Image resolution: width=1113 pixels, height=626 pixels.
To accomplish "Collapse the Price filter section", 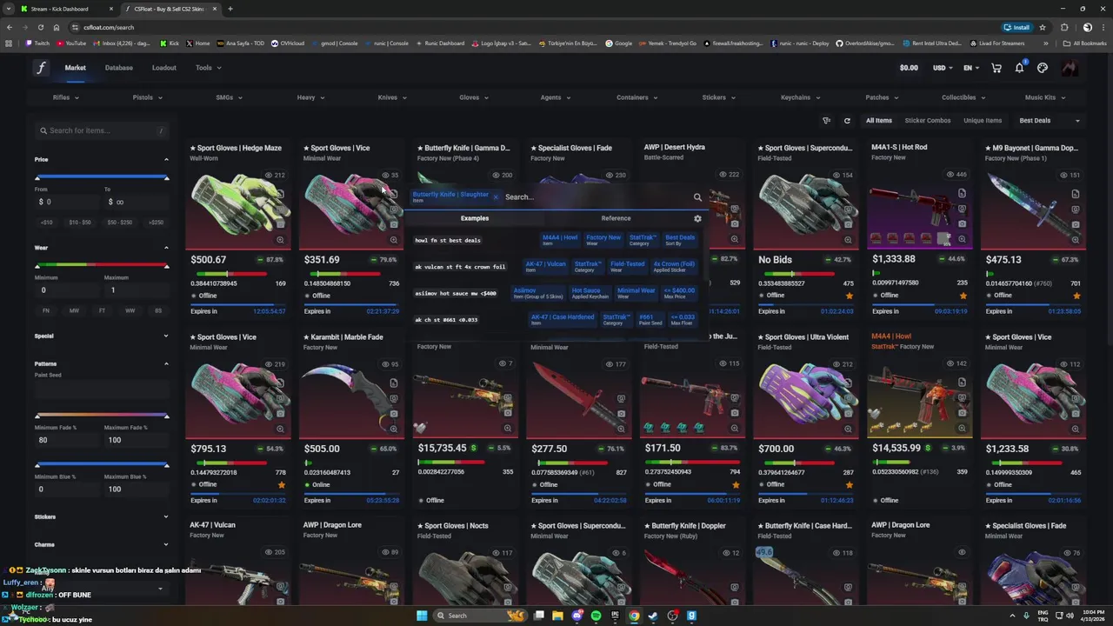I will tap(166, 159).
